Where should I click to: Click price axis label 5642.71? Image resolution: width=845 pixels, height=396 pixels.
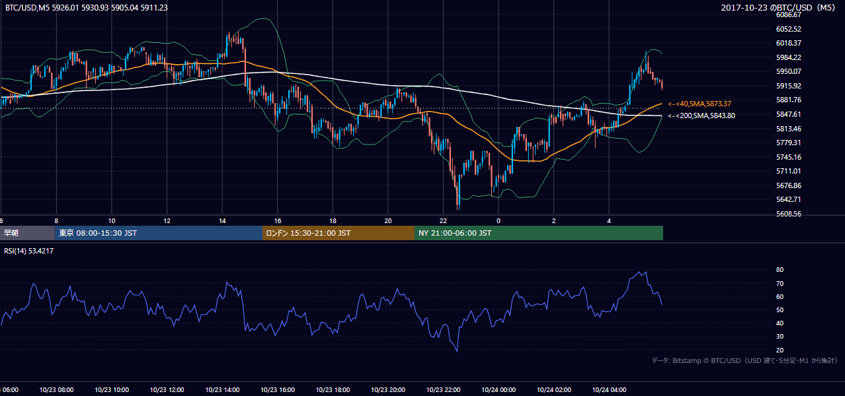pos(789,199)
